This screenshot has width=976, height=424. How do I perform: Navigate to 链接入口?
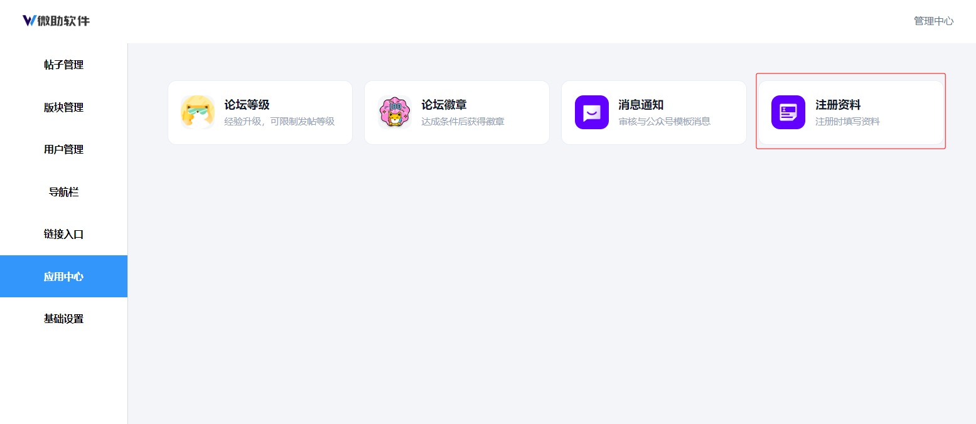click(63, 234)
